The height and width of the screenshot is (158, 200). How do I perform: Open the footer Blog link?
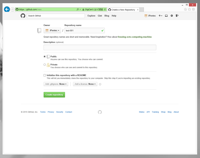(x=169, y=112)
